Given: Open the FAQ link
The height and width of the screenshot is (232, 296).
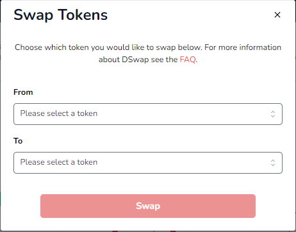Looking at the screenshot, I should [188, 60].
